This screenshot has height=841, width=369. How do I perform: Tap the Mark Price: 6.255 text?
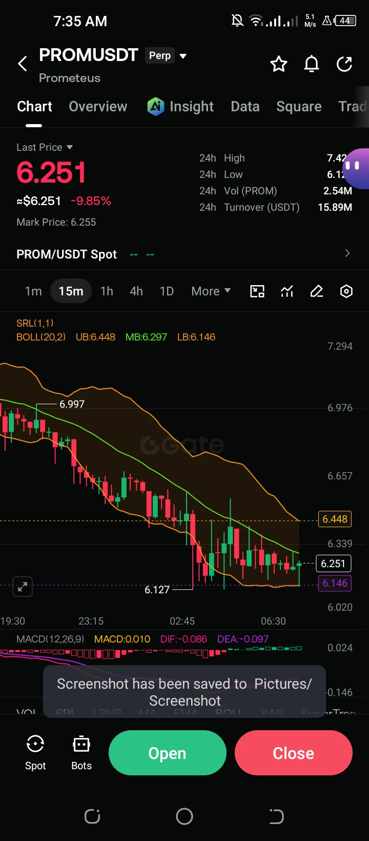pyautogui.click(x=56, y=222)
